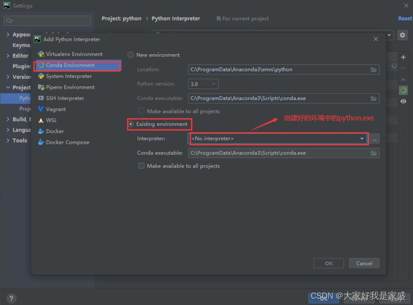Toggle Make available to all projects under New environment
The image size is (413, 305).
142,111
